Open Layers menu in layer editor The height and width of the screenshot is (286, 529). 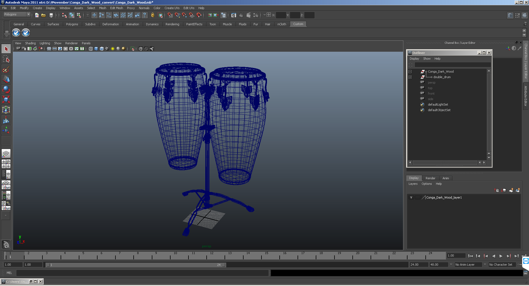(x=413, y=184)
